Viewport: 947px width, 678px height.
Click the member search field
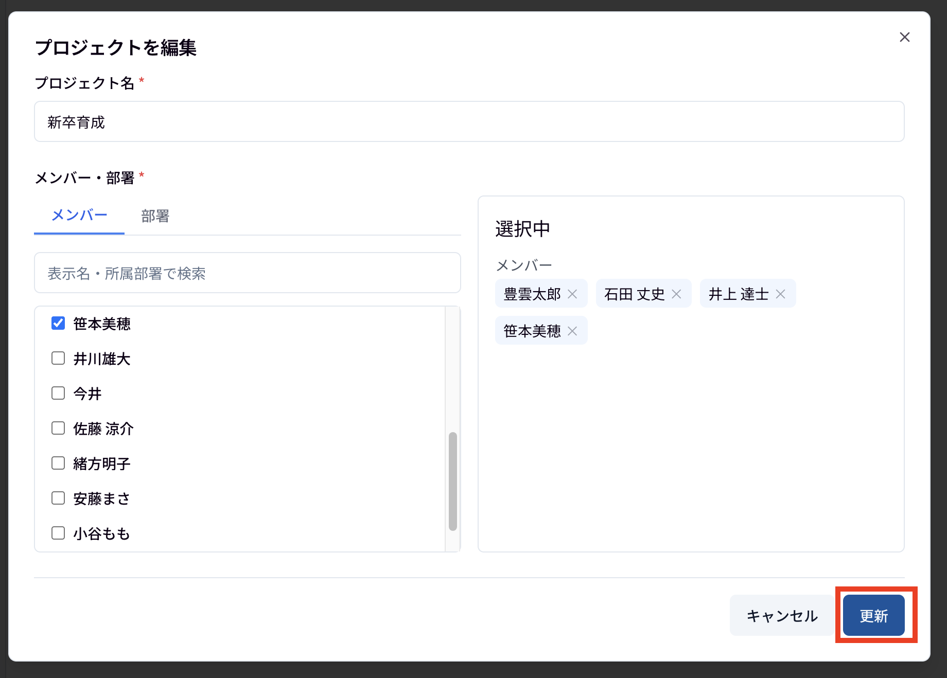[247, 273]
